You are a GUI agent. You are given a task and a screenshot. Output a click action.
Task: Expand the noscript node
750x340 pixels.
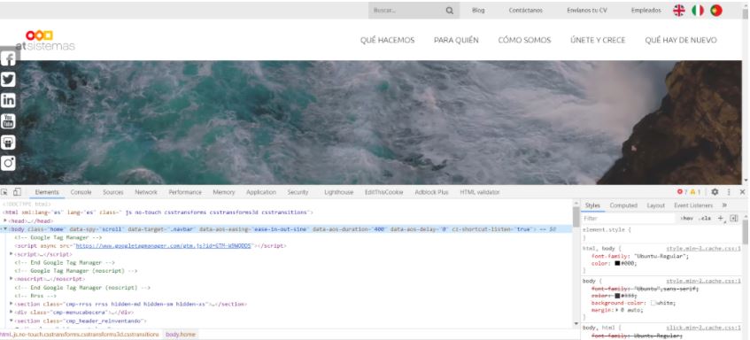(12, 279)
